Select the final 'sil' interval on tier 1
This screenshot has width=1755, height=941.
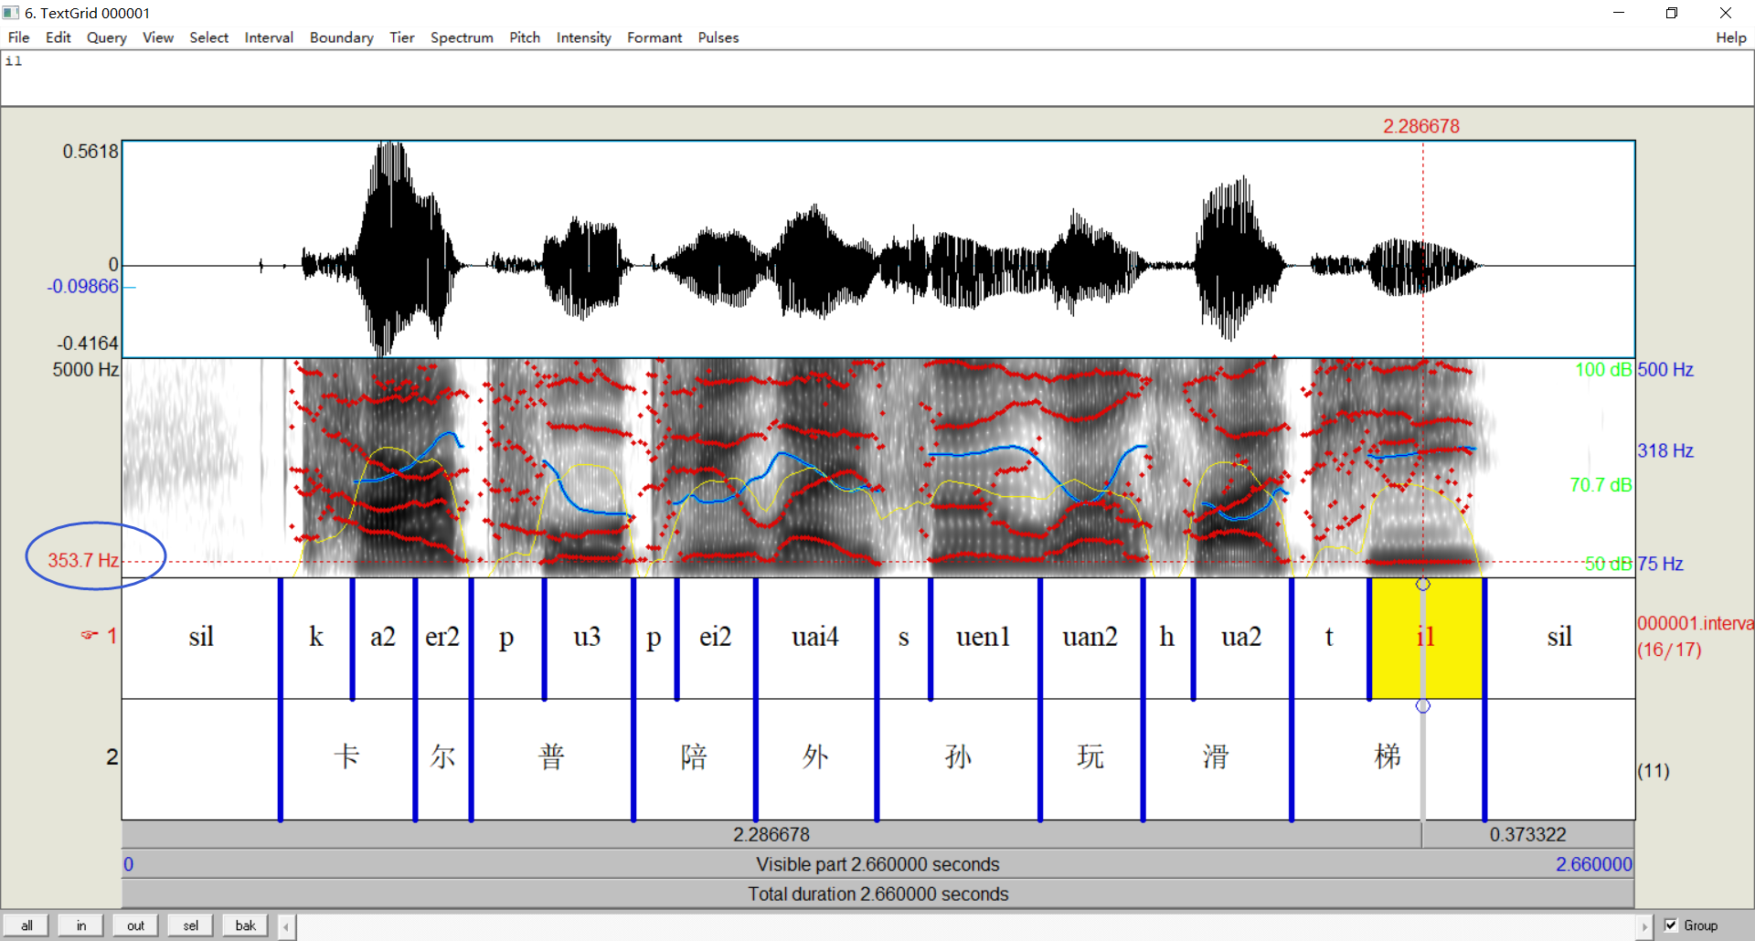tap(1559, 637)
